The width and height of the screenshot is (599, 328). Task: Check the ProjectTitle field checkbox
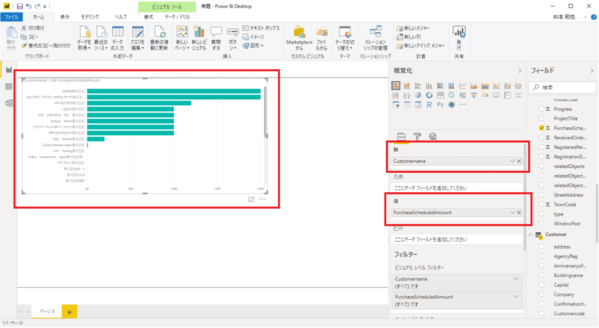(542, 118)
